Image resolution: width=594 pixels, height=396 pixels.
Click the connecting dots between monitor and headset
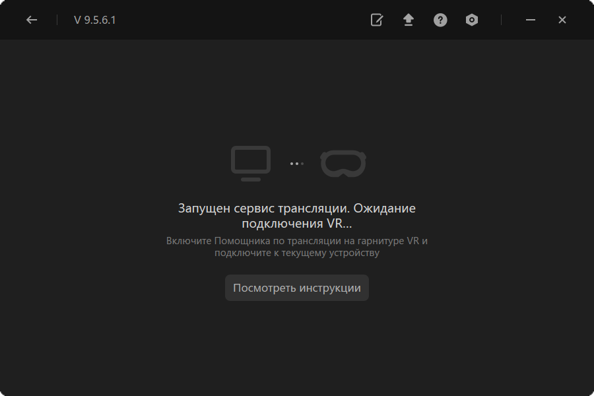[297, 163]
